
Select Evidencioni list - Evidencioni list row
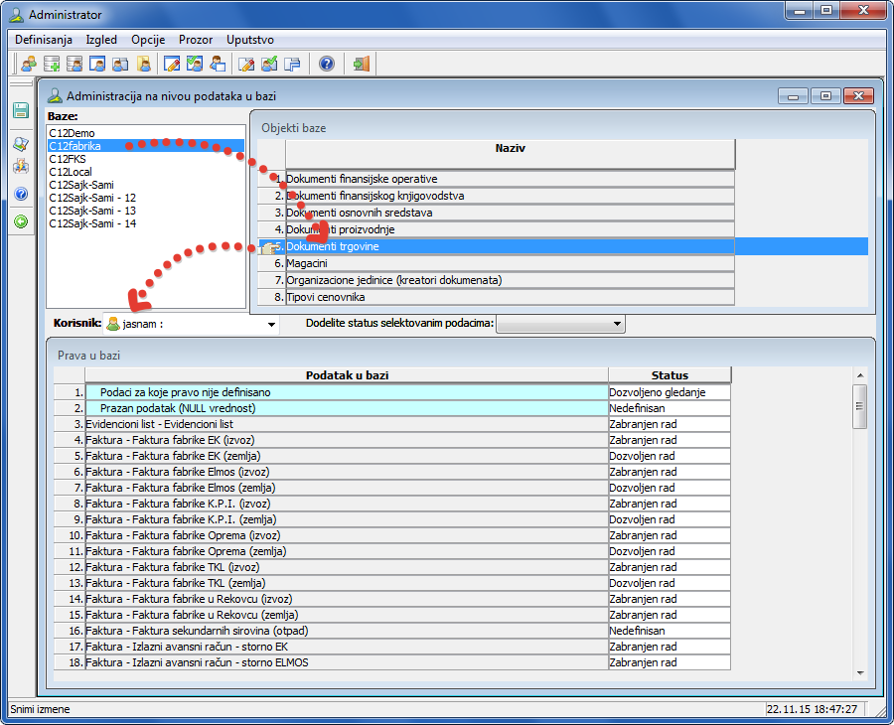(x=347, y=424)
